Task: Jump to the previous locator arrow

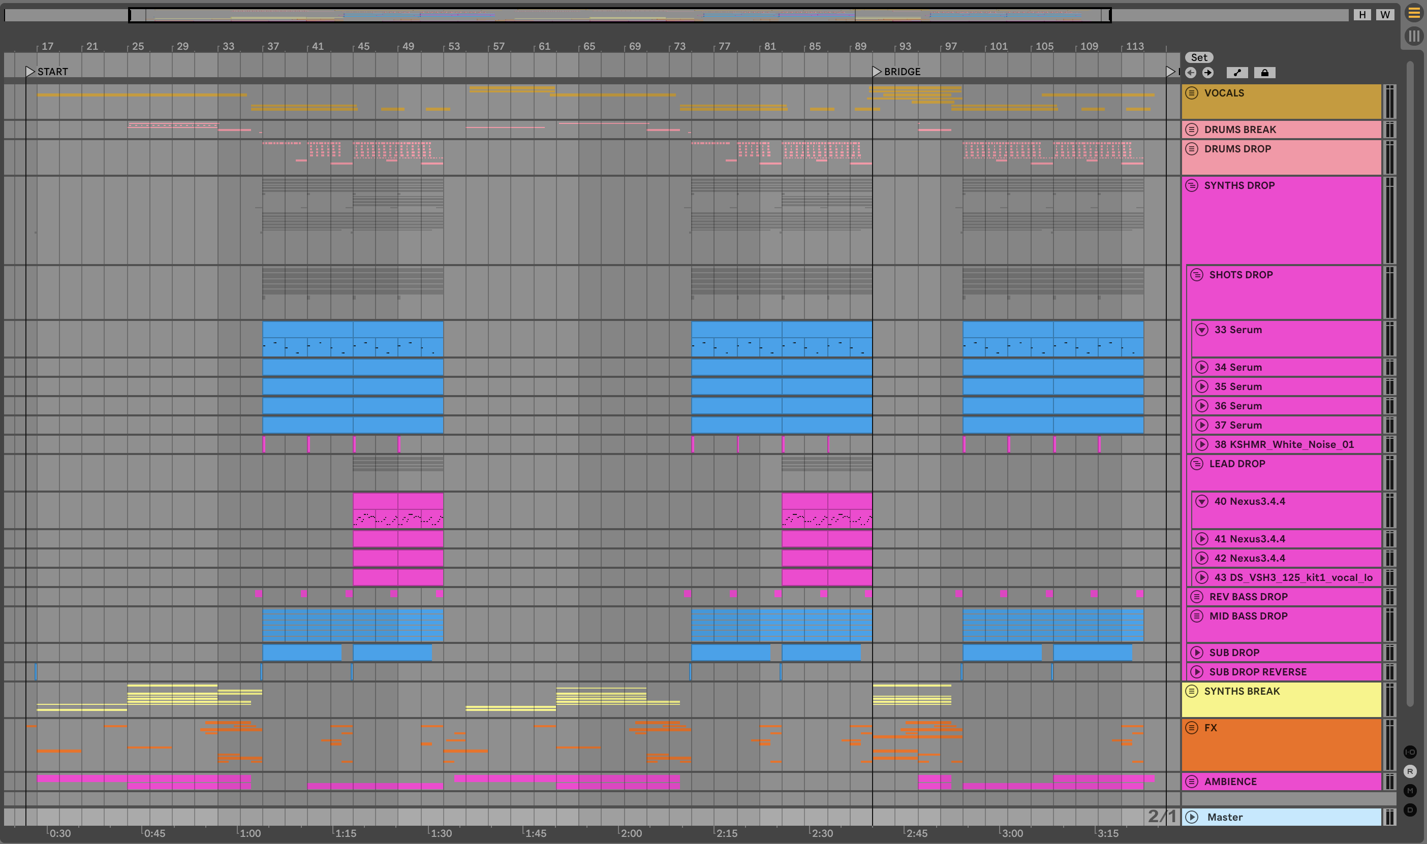Action: tap(1191, 73)
